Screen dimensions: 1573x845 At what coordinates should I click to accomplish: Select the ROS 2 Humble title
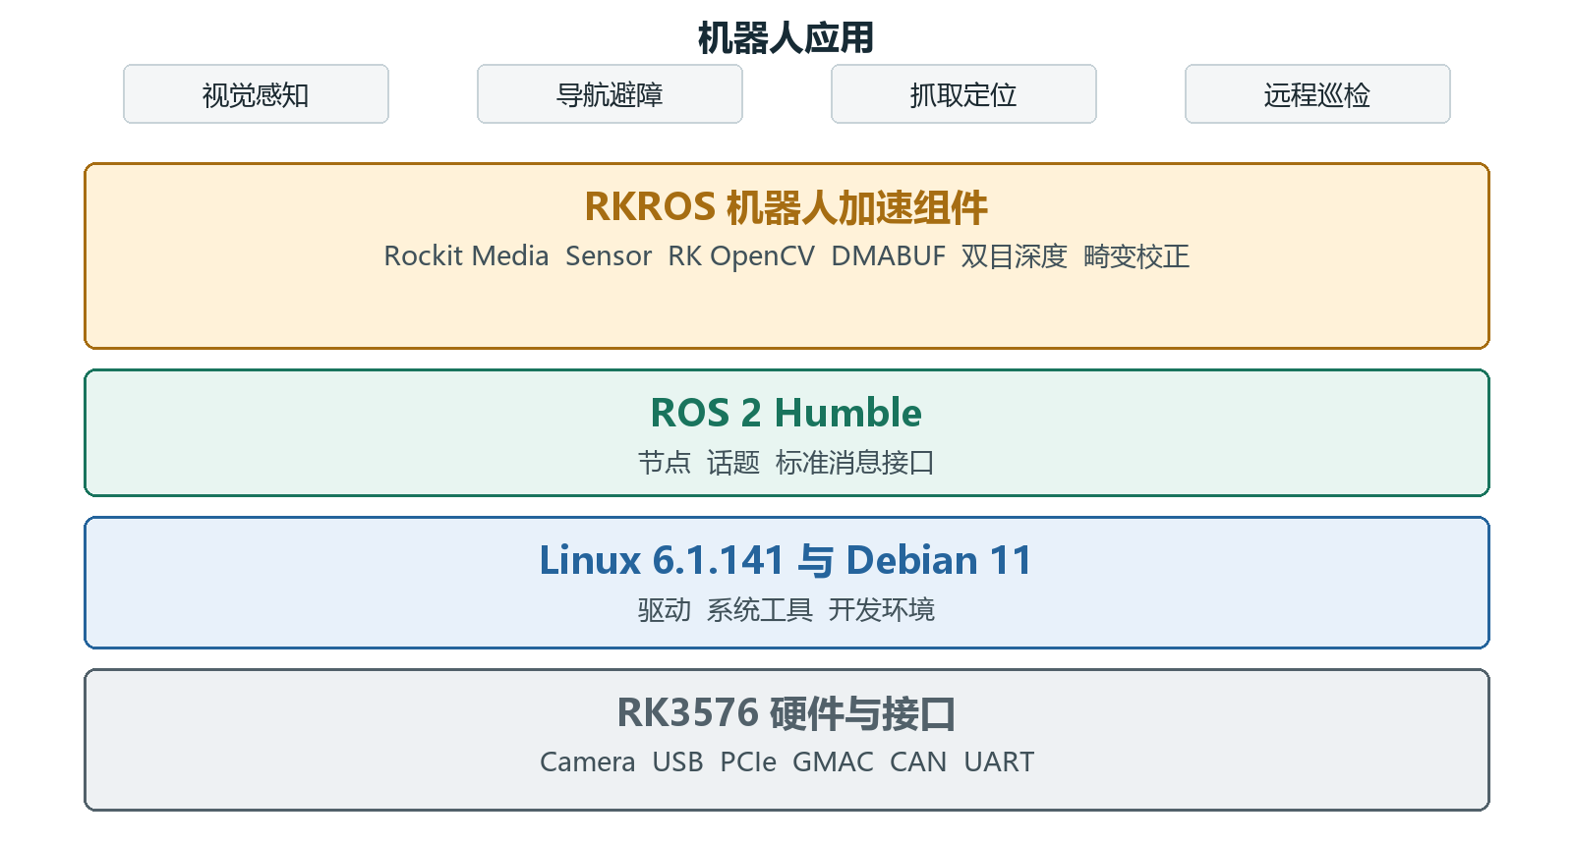(786, 413)
